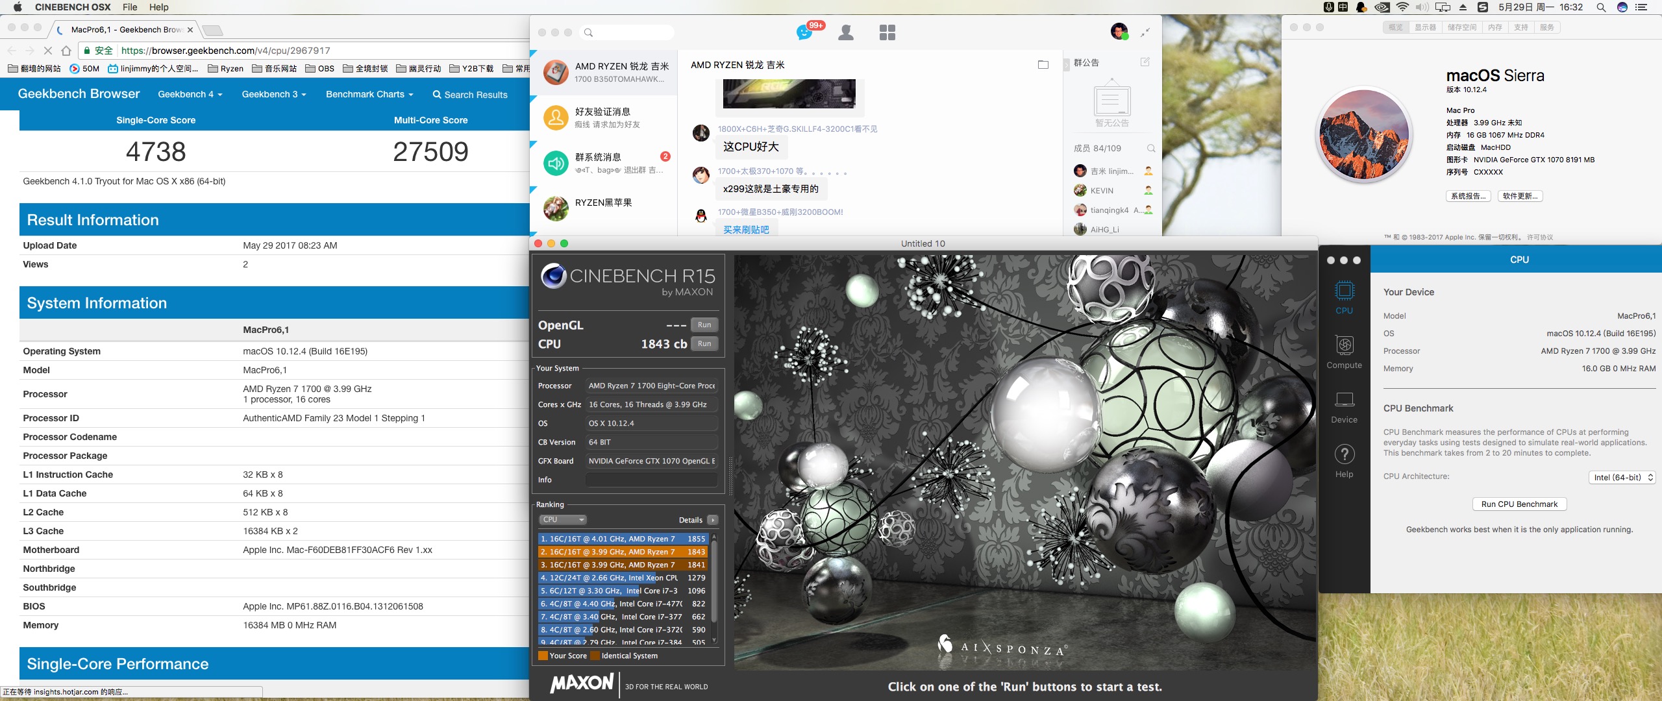Viewport: 1662px width, 701px height.
Task: Open the File menu in the menu bar
Action: pos(130,7)
